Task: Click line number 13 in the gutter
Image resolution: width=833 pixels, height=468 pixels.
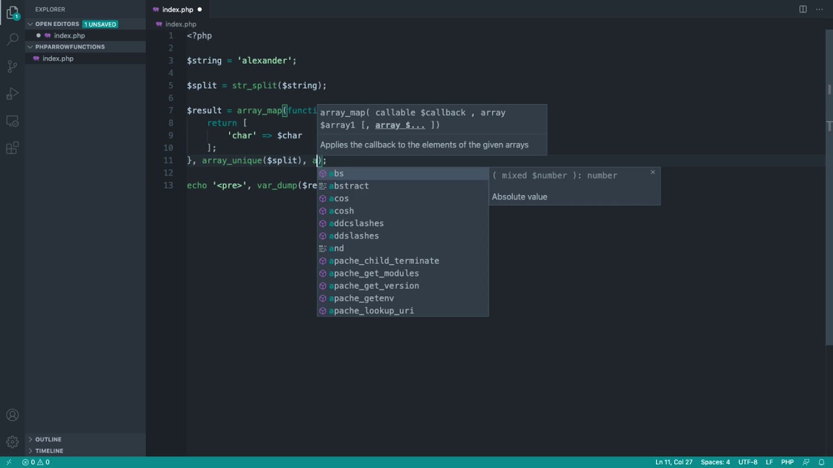Action: (x=169, y=185)
